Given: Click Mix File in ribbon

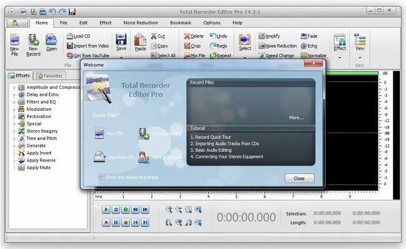Looking at the screenshot, I should 194,56.
